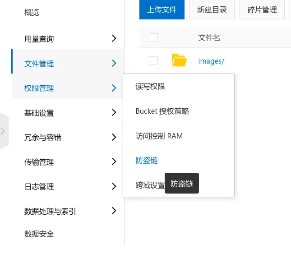Click chevron beside 基础设置
This screenshot has height=254, width=291.
pyautogui.click(x=114, y=112)
